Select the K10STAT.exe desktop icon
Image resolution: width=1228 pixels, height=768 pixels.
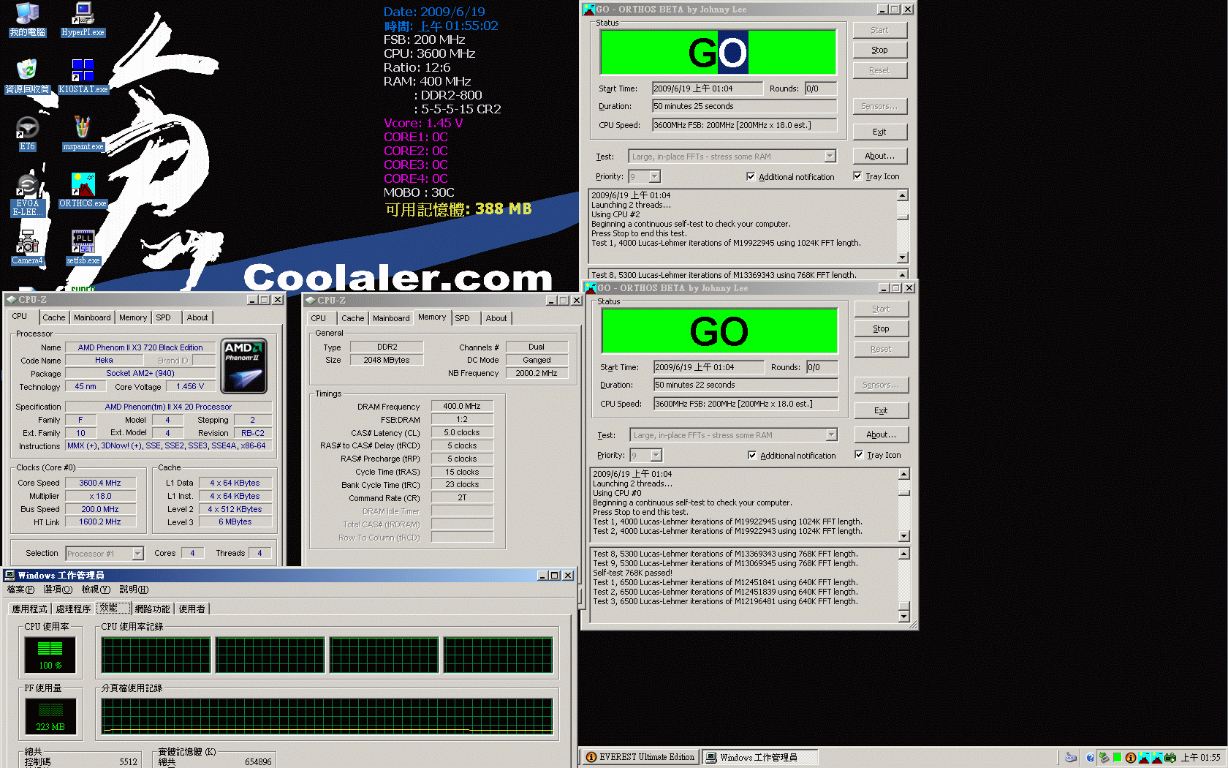(83, 77)
